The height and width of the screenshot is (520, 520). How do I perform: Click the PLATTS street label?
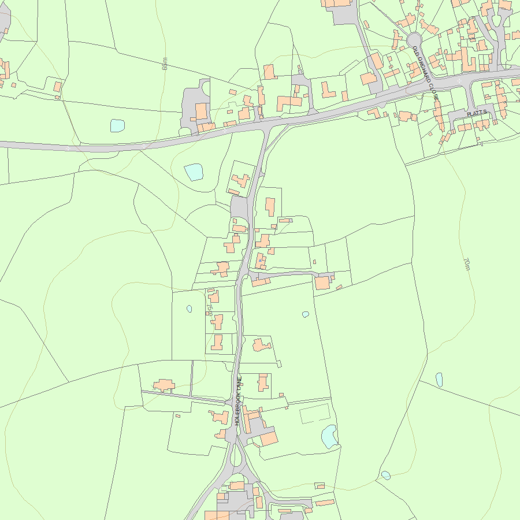pos(477,113)
